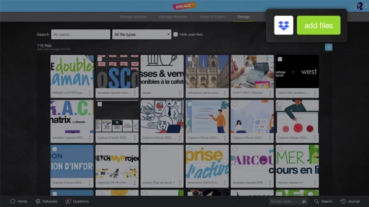Open options for the dark blackboard capture
The height and width of the screenshot is (207, 369).
[135, 138]
